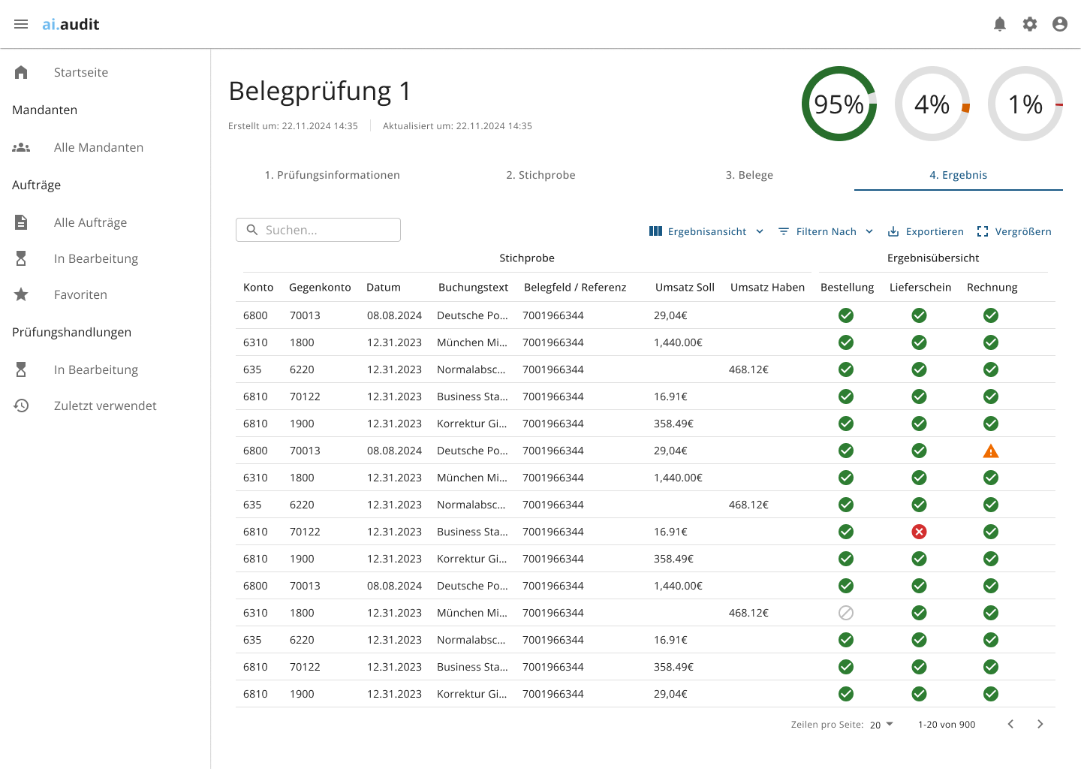Viewport: 1081px width, 769px height.
Task: Click In Bearbeitung under Aufträge
Action: click(96, 258)
